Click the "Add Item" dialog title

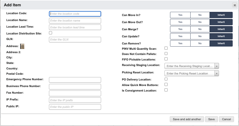coord(12,5)
